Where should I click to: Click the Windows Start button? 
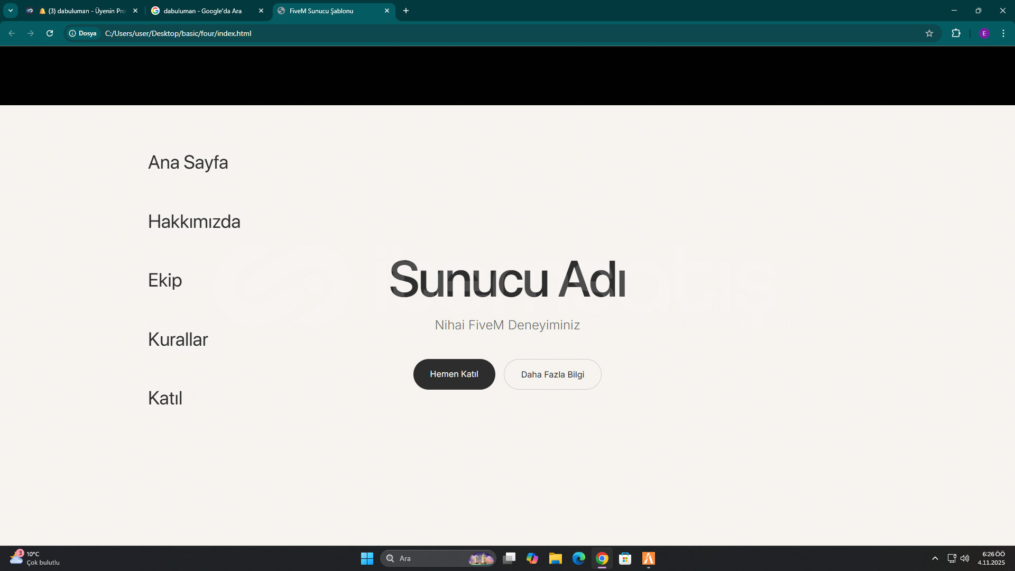click(367, 558)
